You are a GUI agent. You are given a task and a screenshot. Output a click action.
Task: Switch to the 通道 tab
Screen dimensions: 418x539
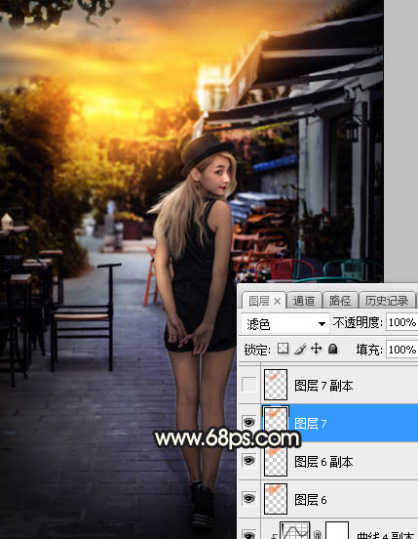click(304, 301)
